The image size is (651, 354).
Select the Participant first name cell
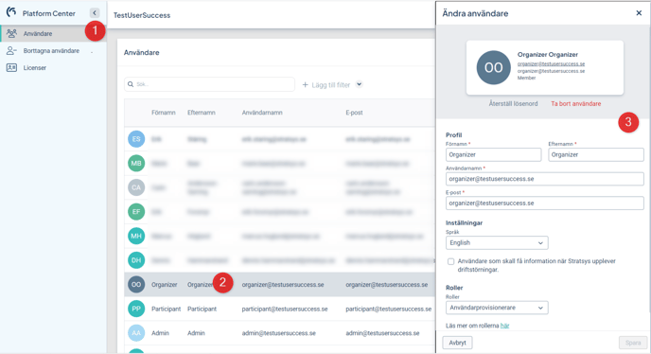point(167,309)
